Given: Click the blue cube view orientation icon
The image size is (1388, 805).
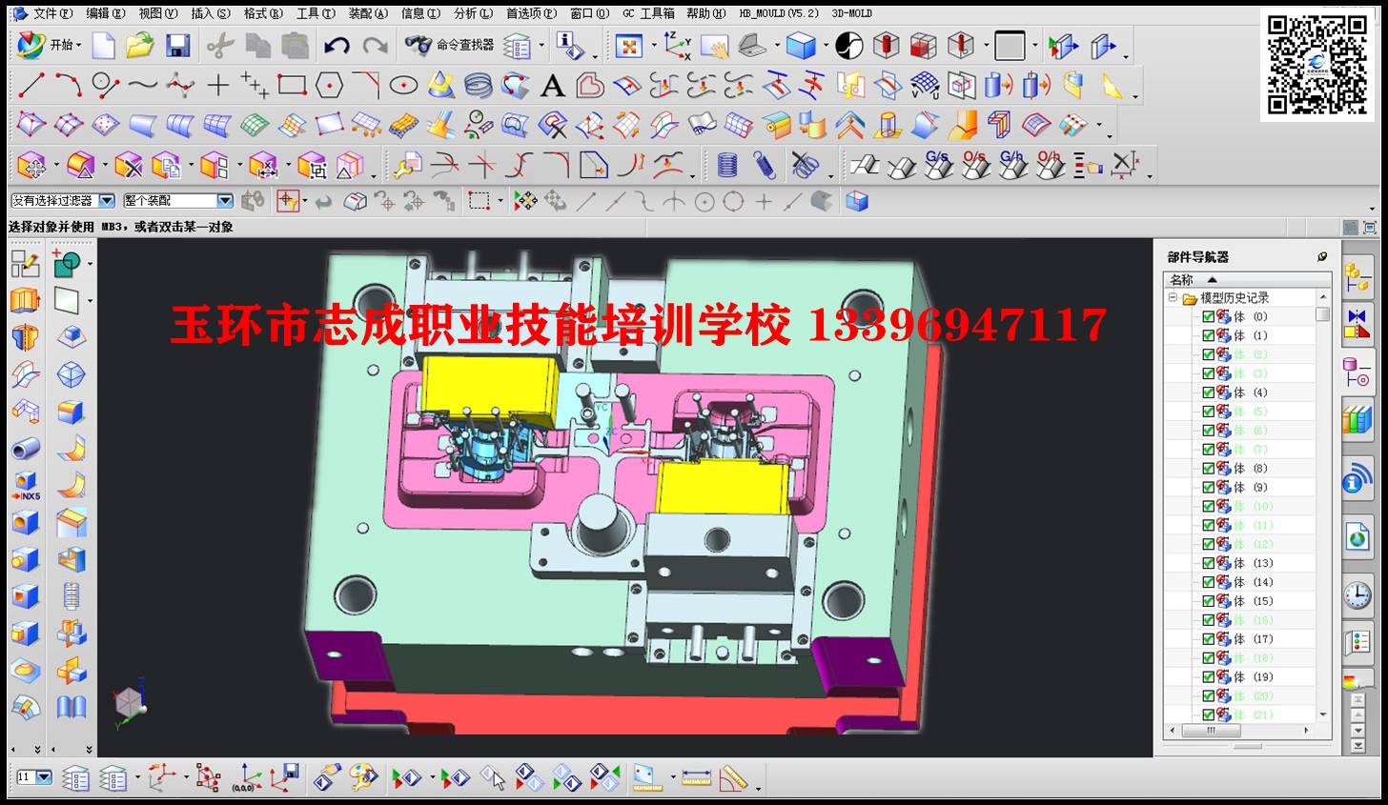Looking at the screenshot, I should point(801,45).
